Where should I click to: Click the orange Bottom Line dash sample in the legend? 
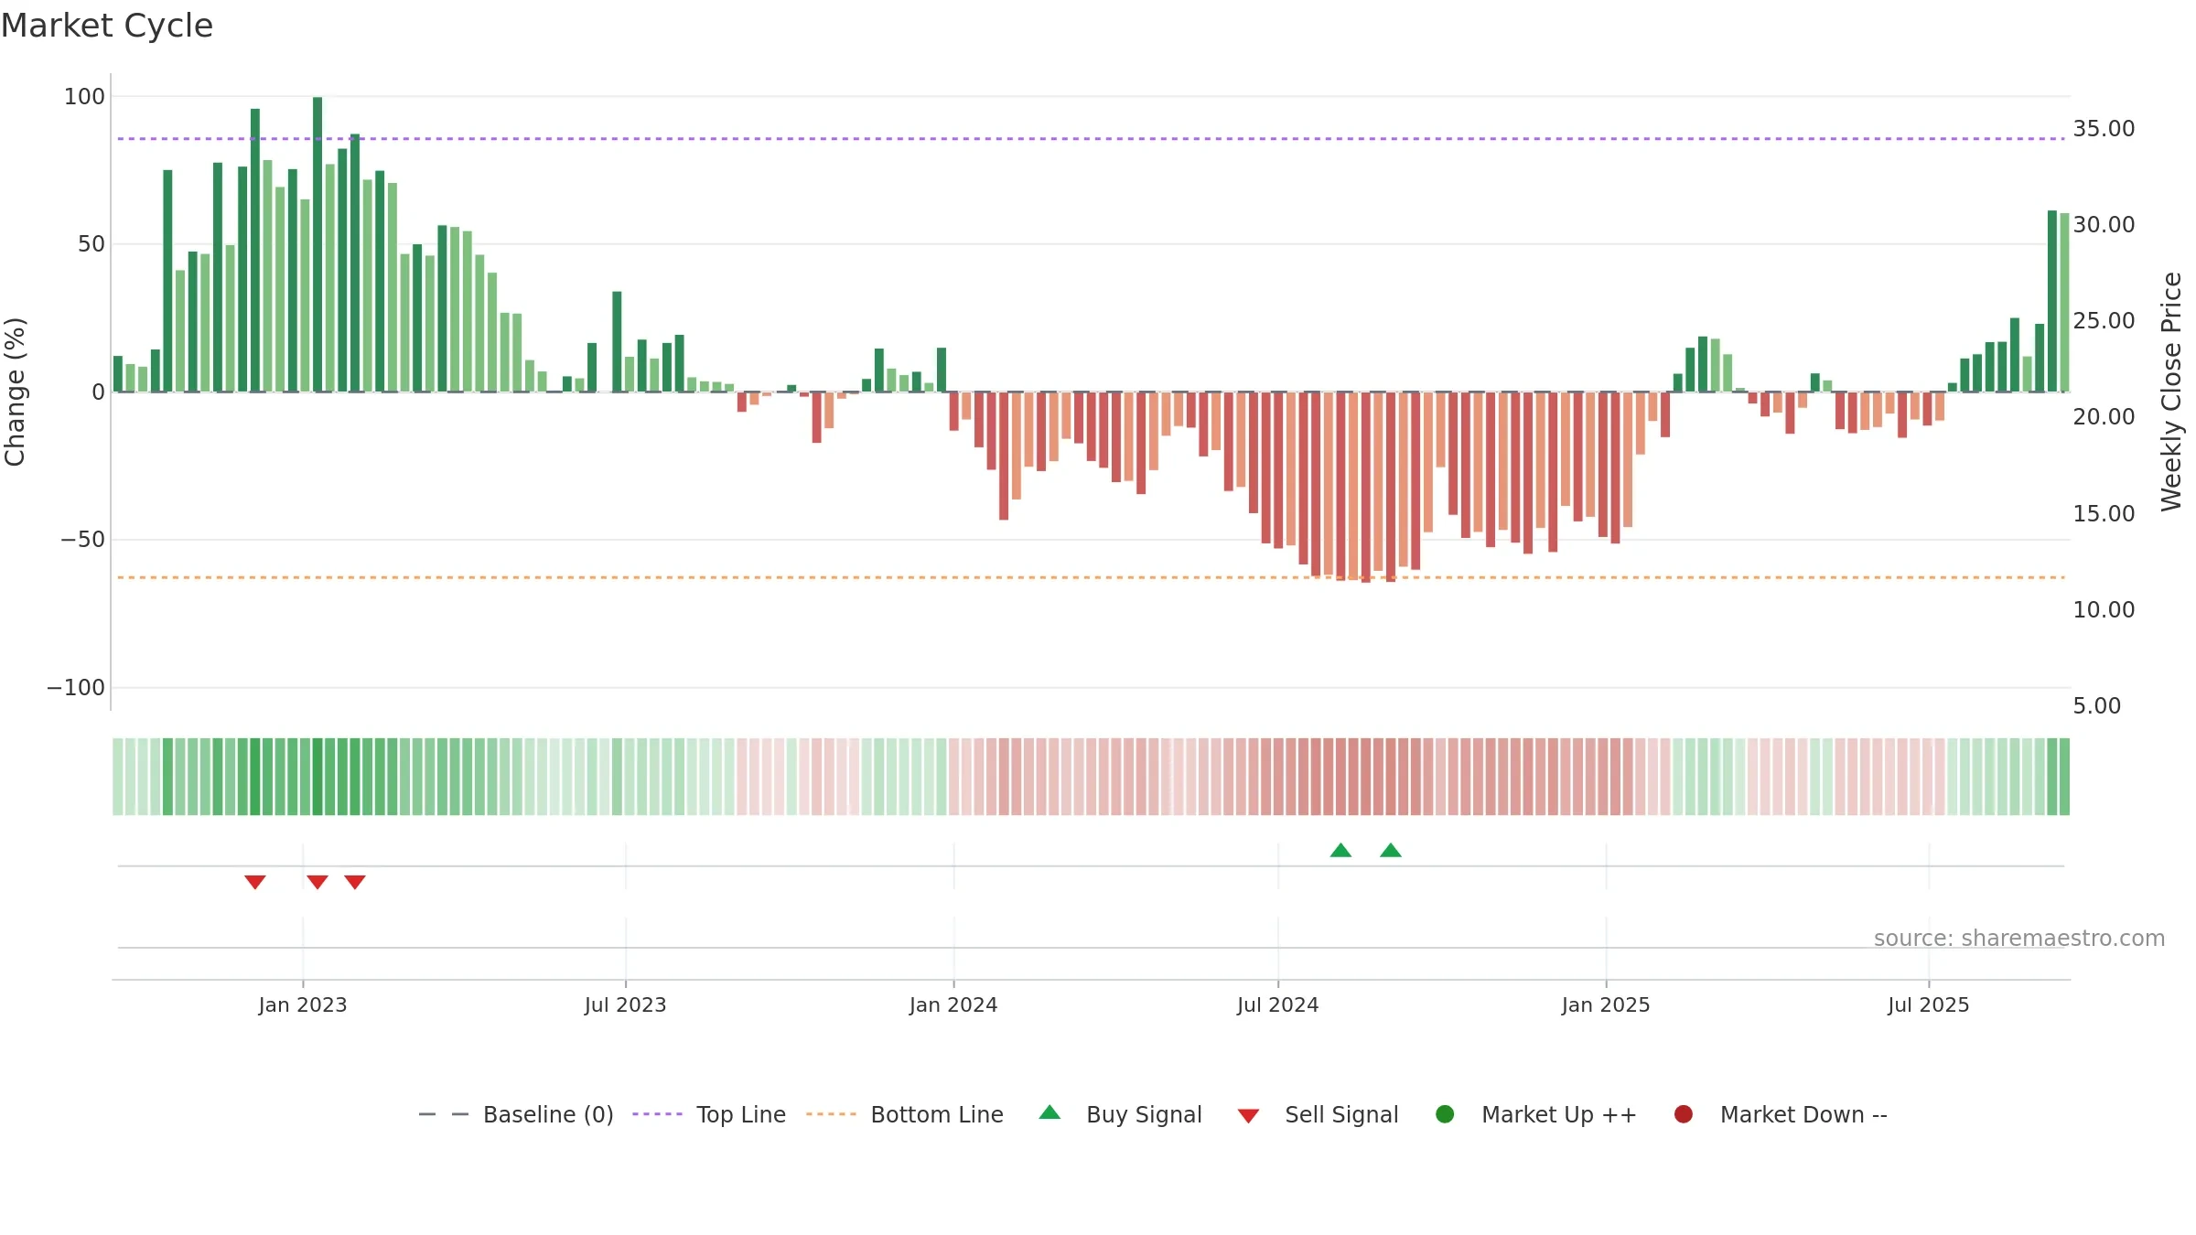(x=831, y=1114)
